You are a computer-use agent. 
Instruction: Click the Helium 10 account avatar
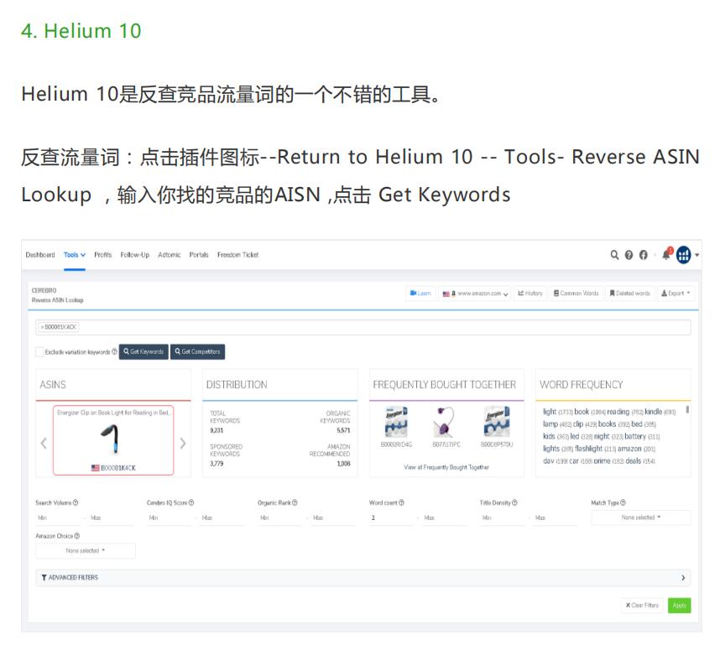tap(683, 255)
